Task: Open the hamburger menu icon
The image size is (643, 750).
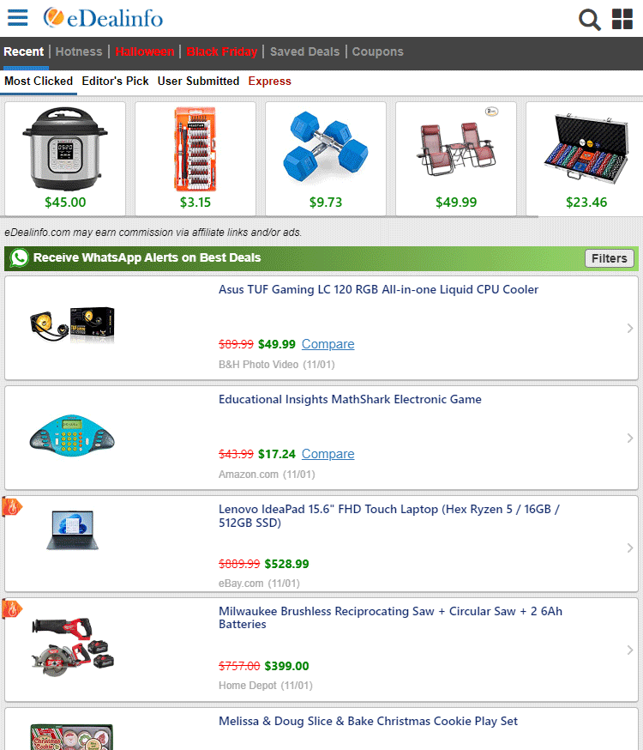Action: 18,18
